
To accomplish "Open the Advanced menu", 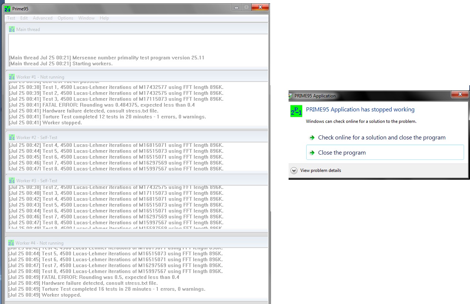I will point(42,18).
